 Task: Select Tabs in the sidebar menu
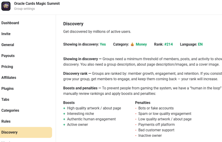click(x=5, y=100)
